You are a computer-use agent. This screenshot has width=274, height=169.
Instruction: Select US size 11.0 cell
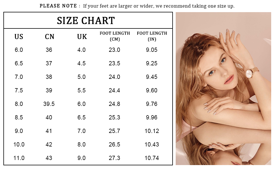tap(19, 158)
